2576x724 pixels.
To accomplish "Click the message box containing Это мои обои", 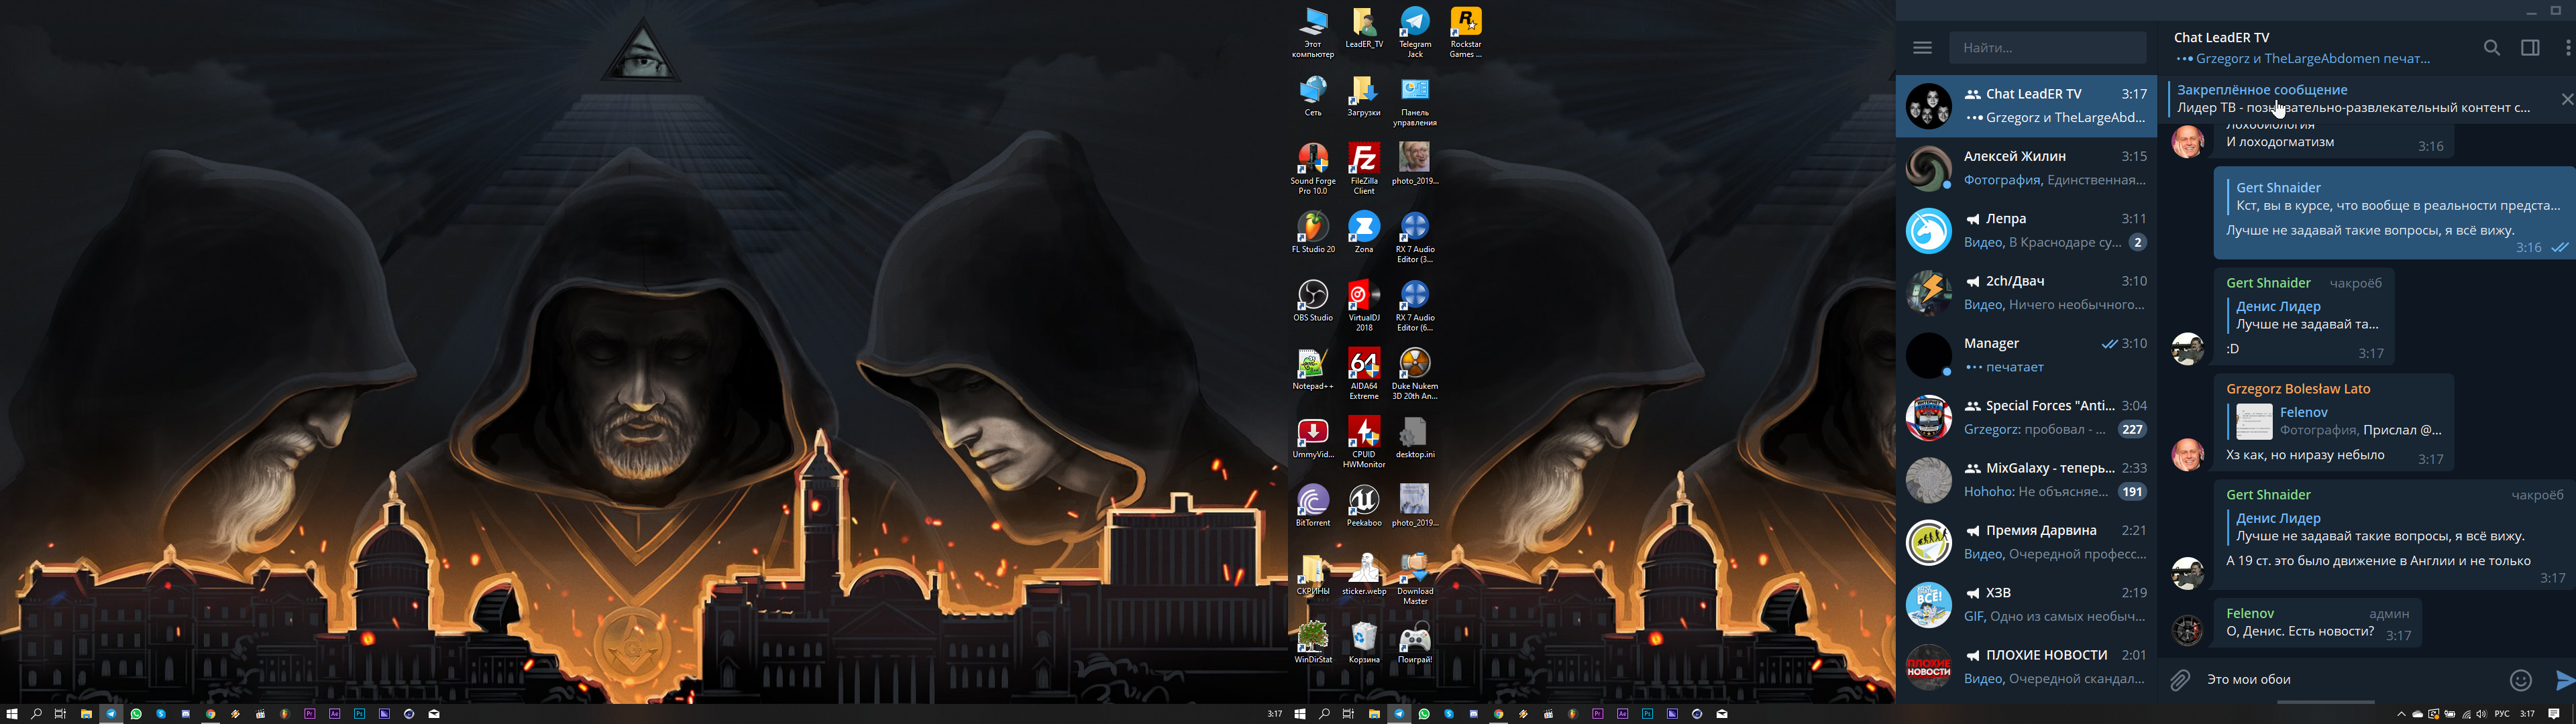I will (2352, 680).
